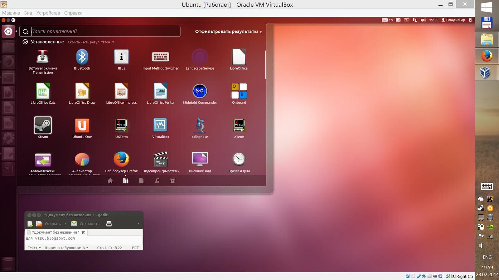Open the Вид menu
Screen dimensions: 499x280
(x=28, y=13)
